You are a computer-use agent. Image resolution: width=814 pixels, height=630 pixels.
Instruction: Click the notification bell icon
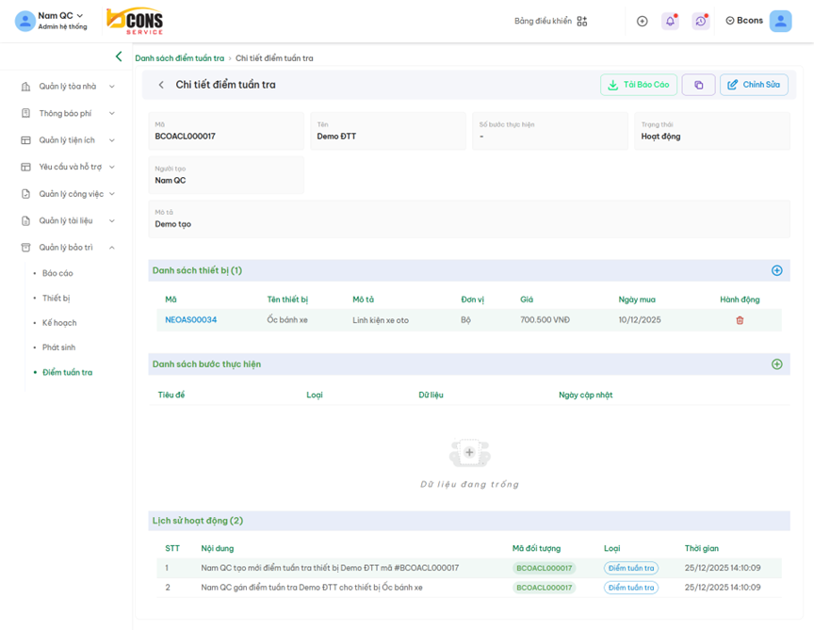point(670,21)
